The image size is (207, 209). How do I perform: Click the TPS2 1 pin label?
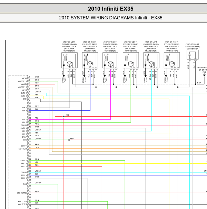point(24,175)
